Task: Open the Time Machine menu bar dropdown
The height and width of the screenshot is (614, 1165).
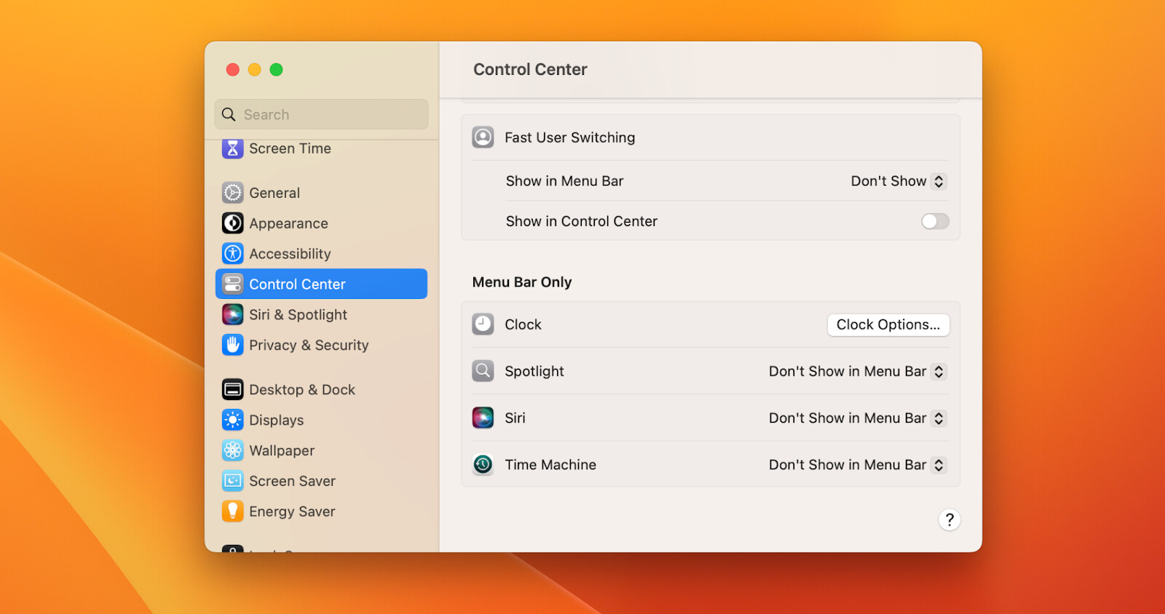Action: [x=858, y=465]
